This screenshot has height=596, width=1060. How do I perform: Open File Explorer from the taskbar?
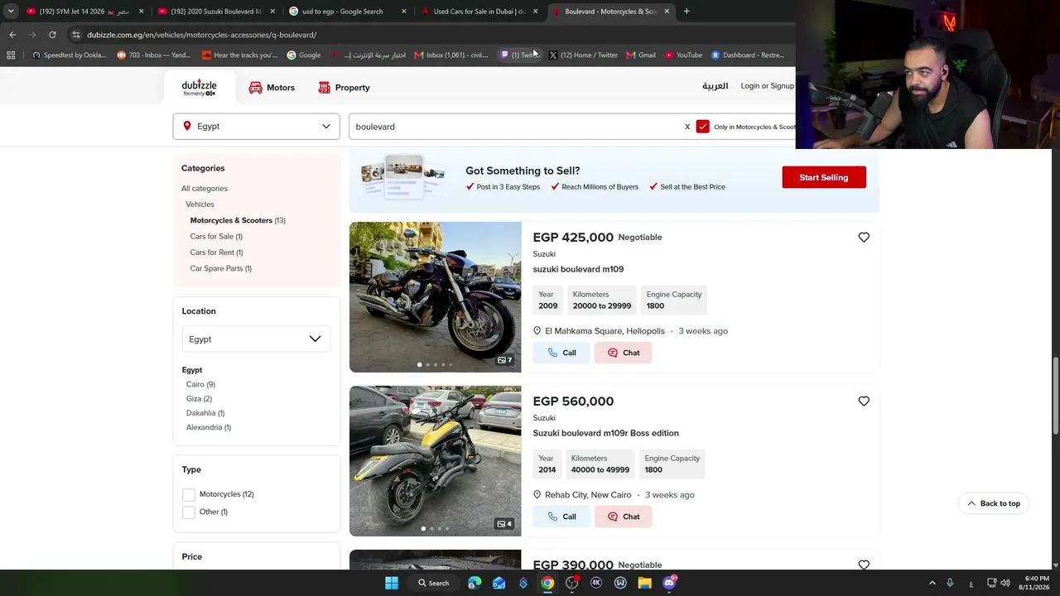pos(644,583)
